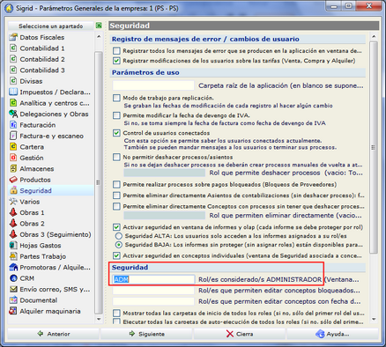Click the Seguridad padlock icon

pos(13,190)
